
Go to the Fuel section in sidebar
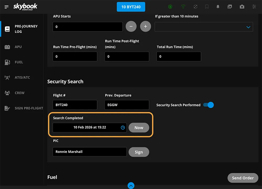pyautogui.click(x=19, y=62)
